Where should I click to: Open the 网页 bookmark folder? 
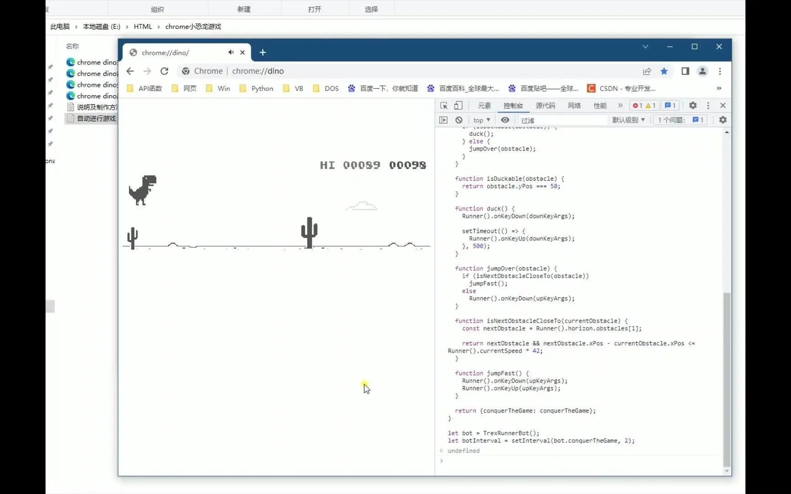184,88
